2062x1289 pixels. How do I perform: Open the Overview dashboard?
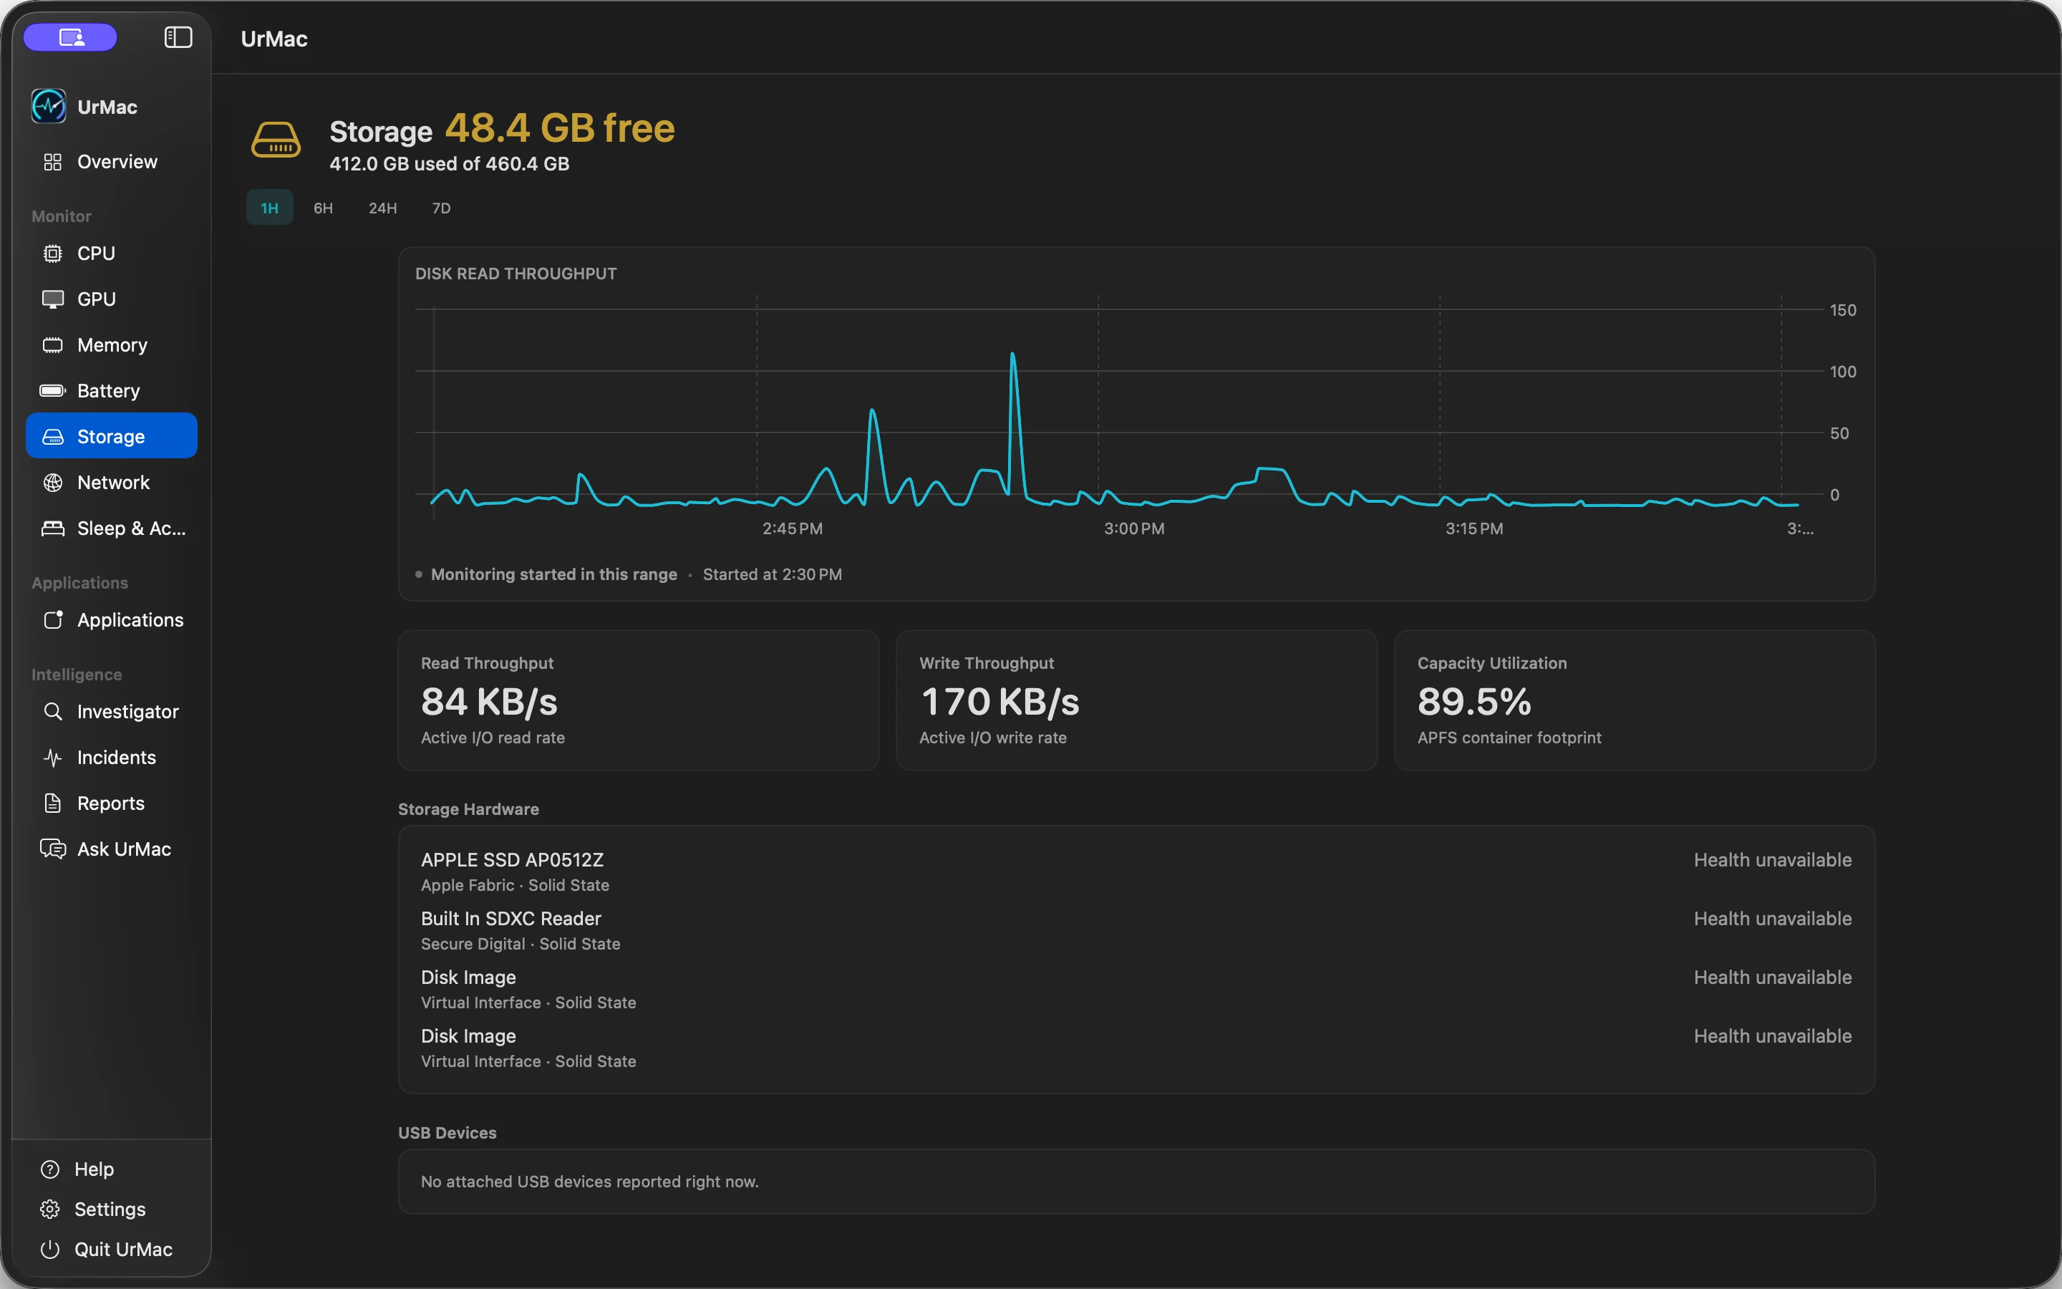tap(112, 162)
